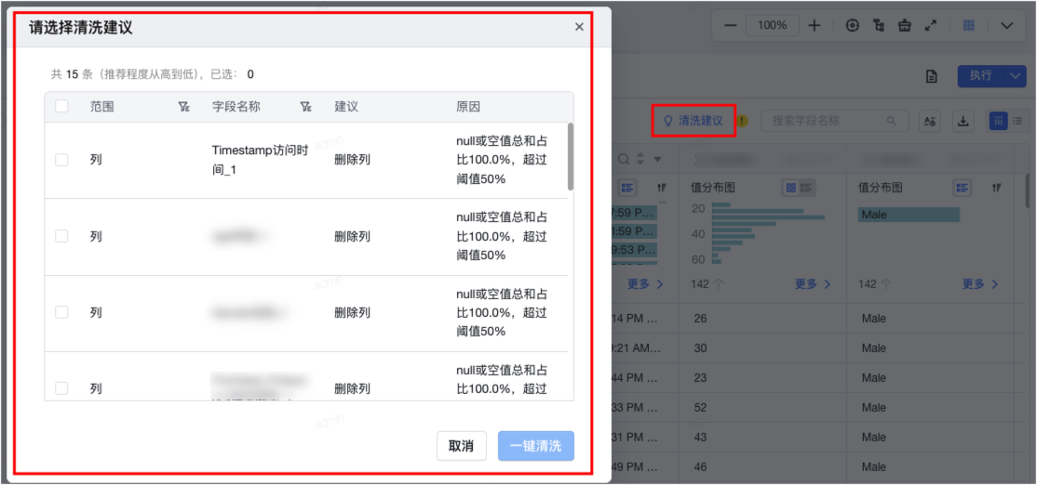Click the broom clean-up canvas toolbar icon
The image size is (1037, 485).
[x=905, y=26]
